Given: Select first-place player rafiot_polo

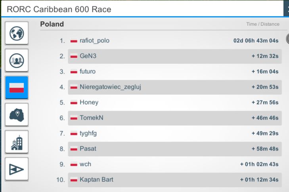Looking at the screenshot, I should (x=94, y=40).
